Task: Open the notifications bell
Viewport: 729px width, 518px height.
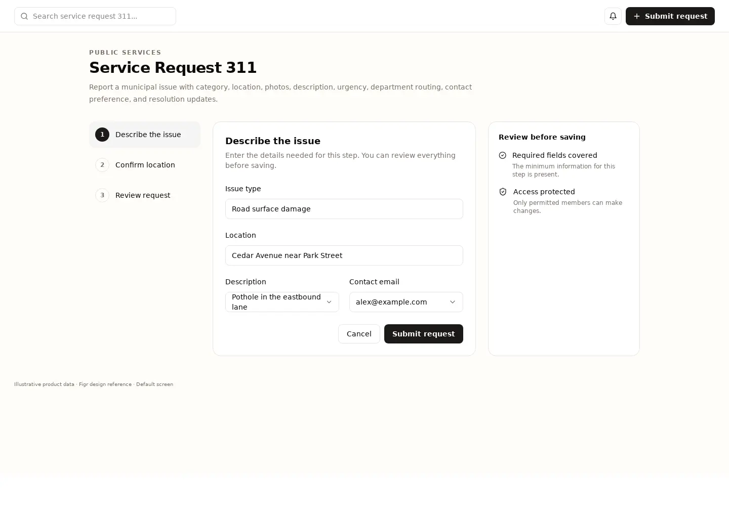Action: pyautogui.click(x=613, y=16)
